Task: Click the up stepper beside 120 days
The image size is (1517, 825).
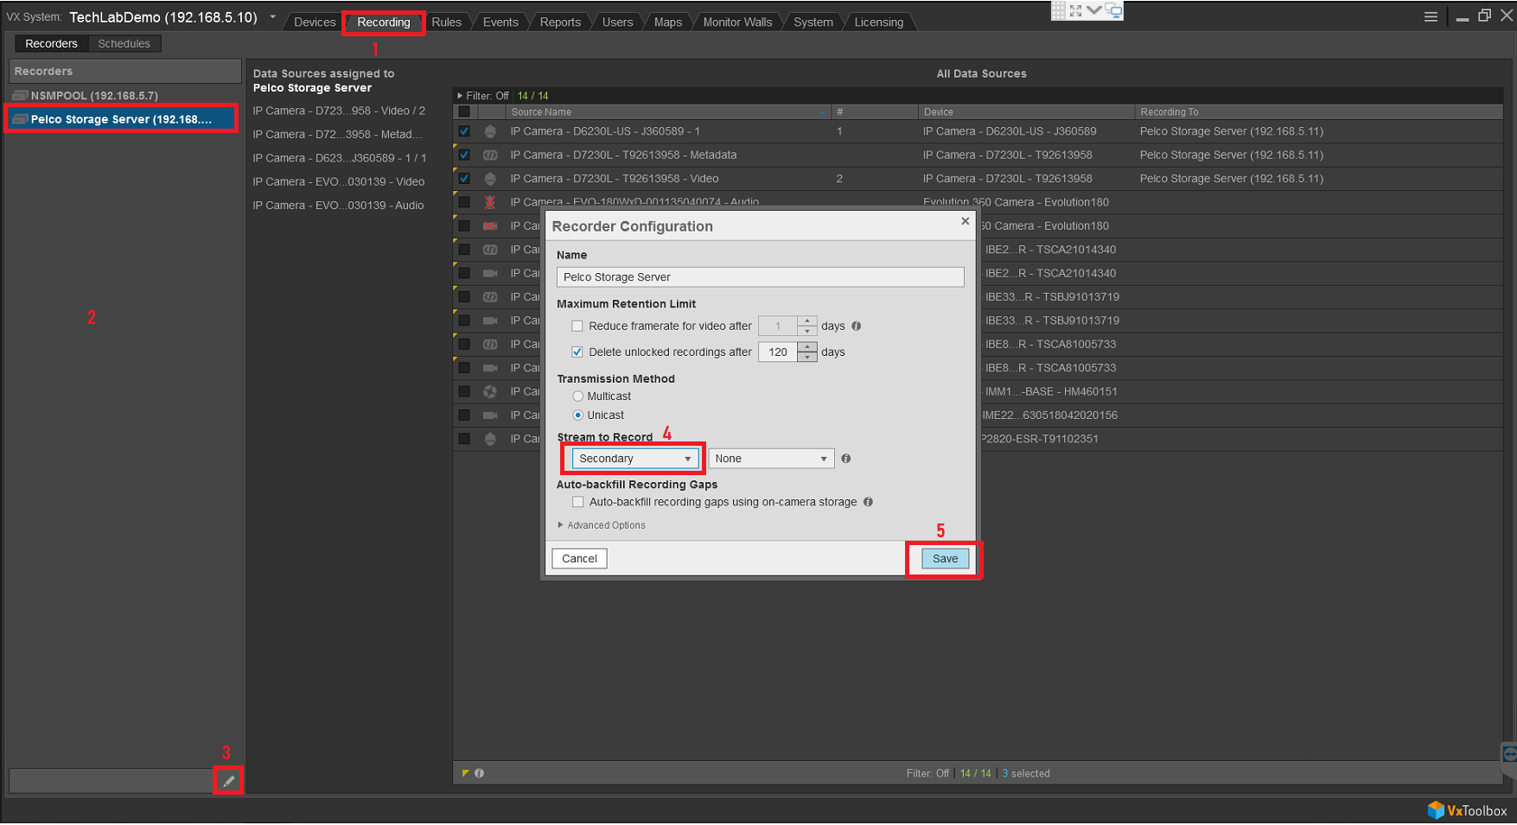Action: point(806,347)
